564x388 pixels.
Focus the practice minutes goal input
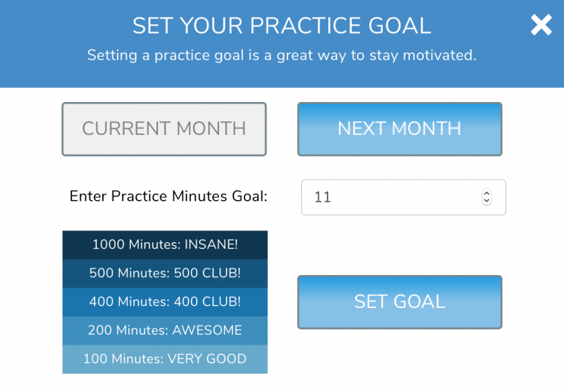pyautogui.click(x=389, y=197)
